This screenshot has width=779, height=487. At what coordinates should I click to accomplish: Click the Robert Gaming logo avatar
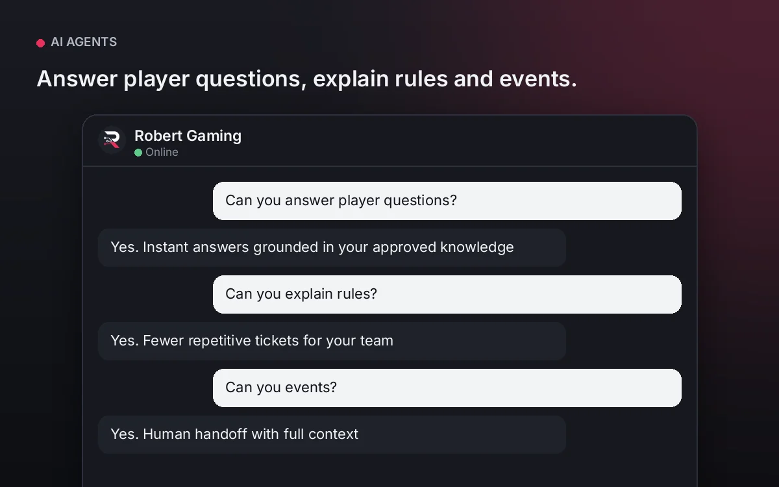pyautogui.click(x=112, y=140)
